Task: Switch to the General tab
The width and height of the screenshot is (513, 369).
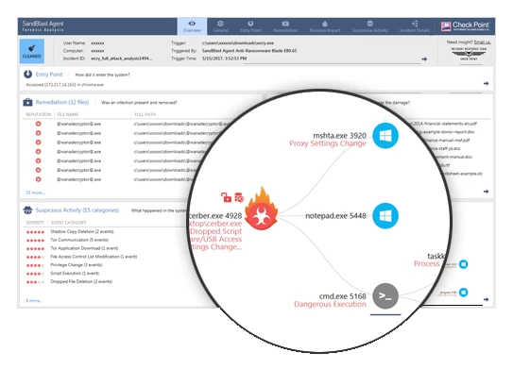Action: (x=220, y=26)
